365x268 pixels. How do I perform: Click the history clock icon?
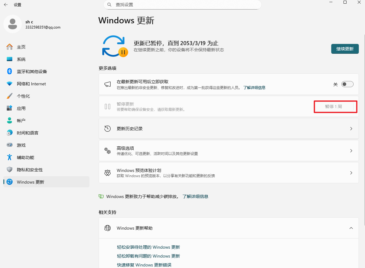tap(108, 129)
